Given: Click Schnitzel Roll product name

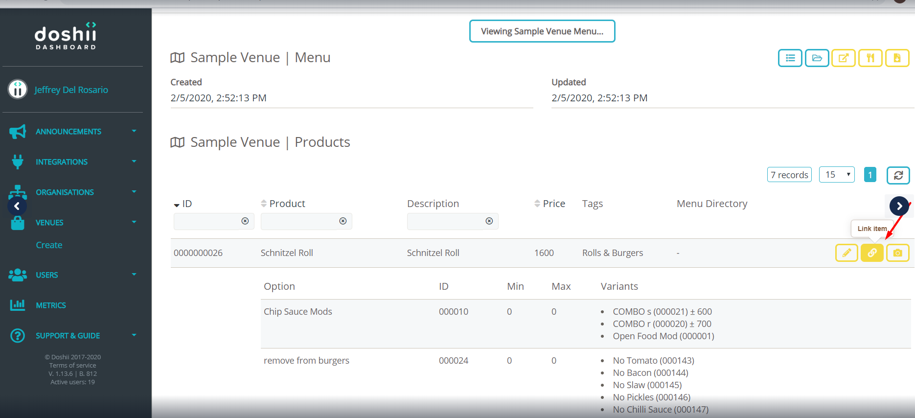Looking at the screenshot, I should (x=287, y=253).
